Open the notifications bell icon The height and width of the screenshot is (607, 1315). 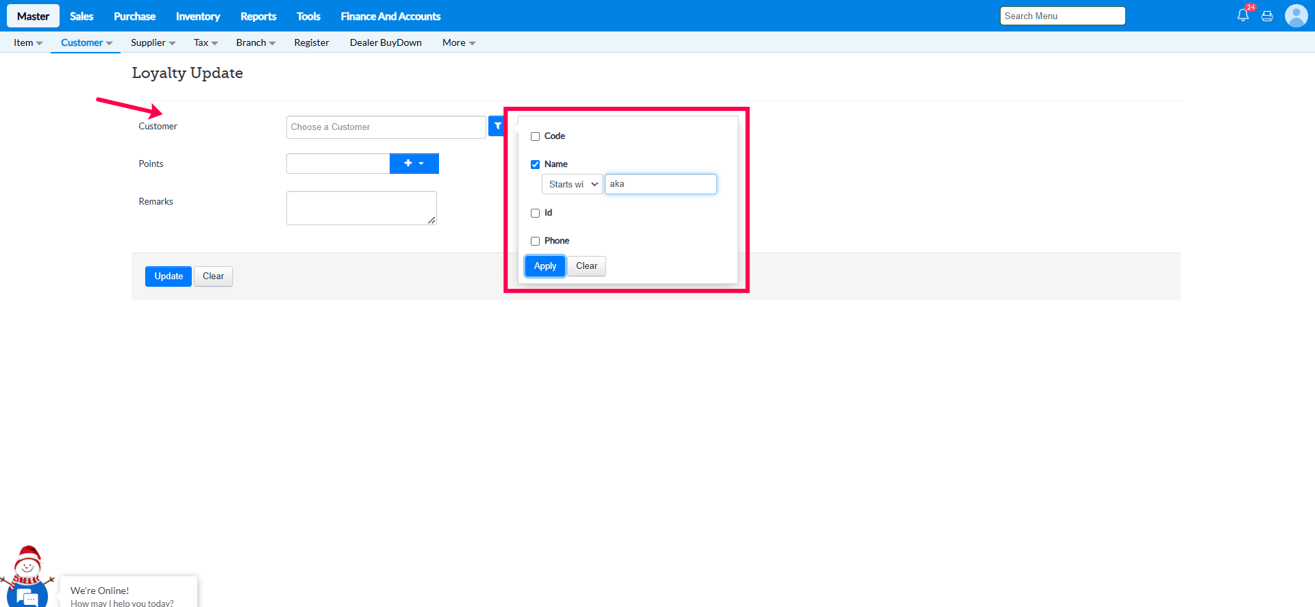(x=1243, y=15)
